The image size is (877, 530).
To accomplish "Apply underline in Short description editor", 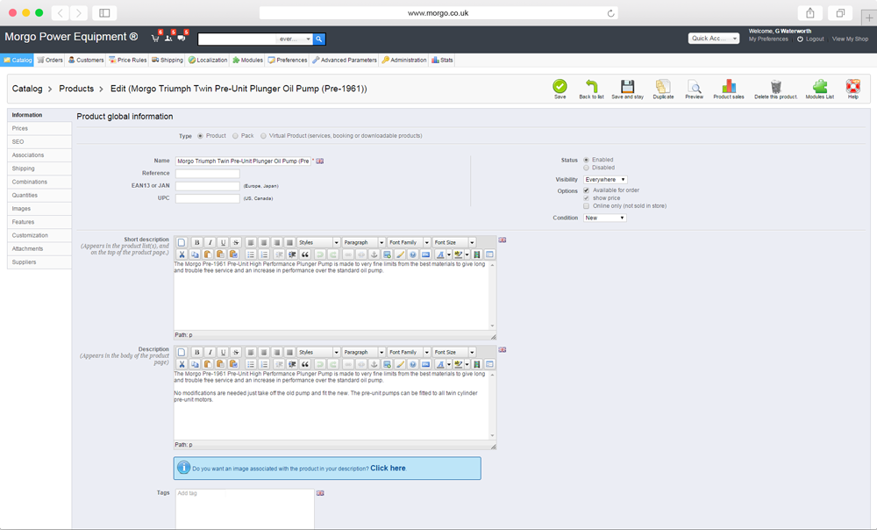I will [223, 242].
